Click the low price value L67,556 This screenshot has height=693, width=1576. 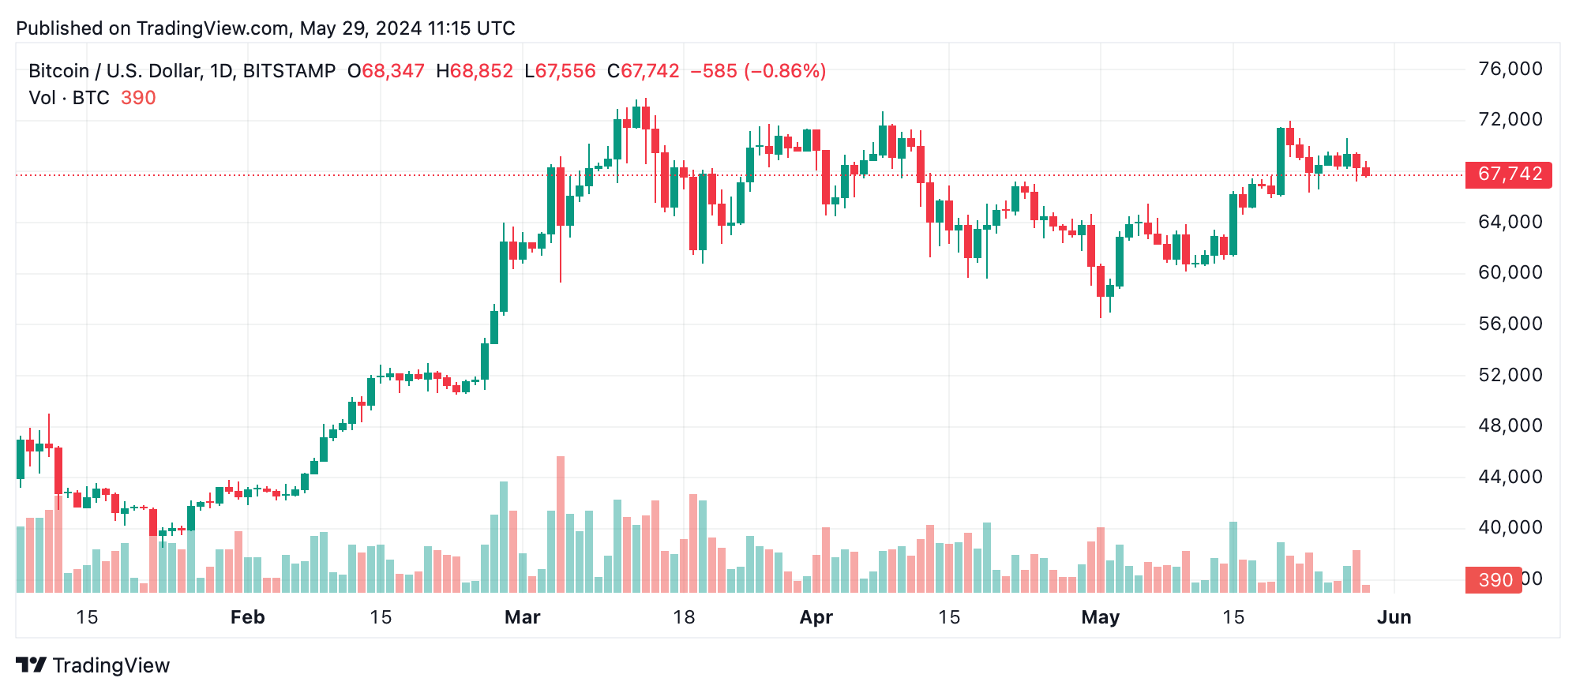pyautogui.click(x=560, y=71)
